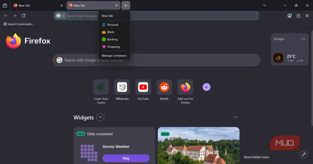Open the Reddit shortcut tile
Image resolution: width=313 pixels, height=164 pixels.
(164, 87)
